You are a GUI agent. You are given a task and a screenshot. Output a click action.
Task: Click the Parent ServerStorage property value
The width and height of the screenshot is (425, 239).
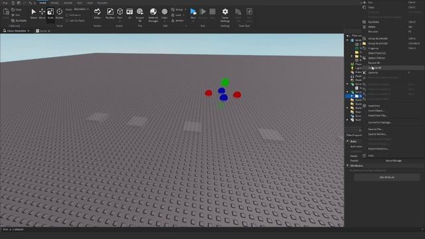click(x=394, y=161)
